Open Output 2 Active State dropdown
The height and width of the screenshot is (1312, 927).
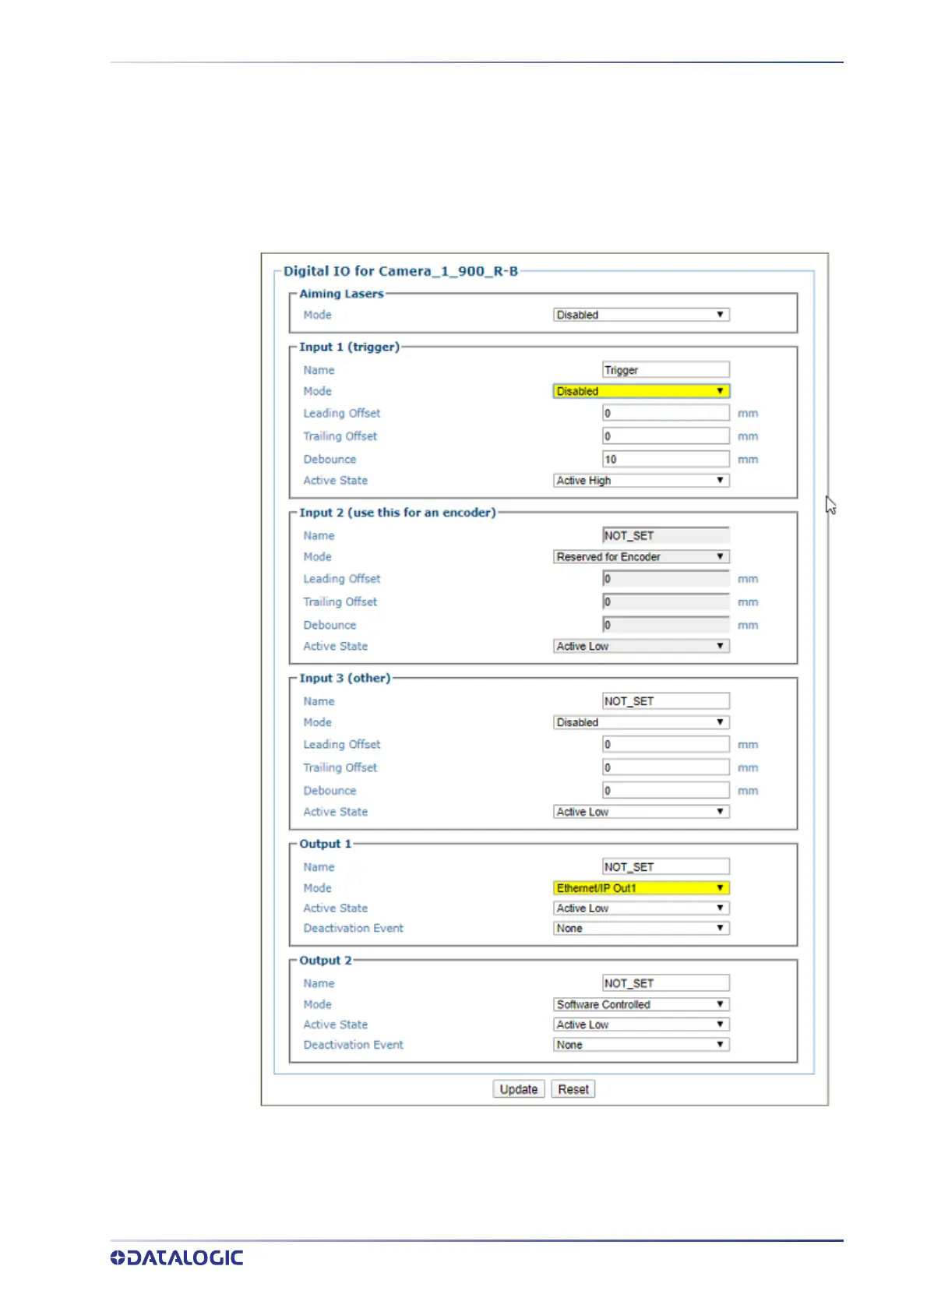pos(641,1025)
